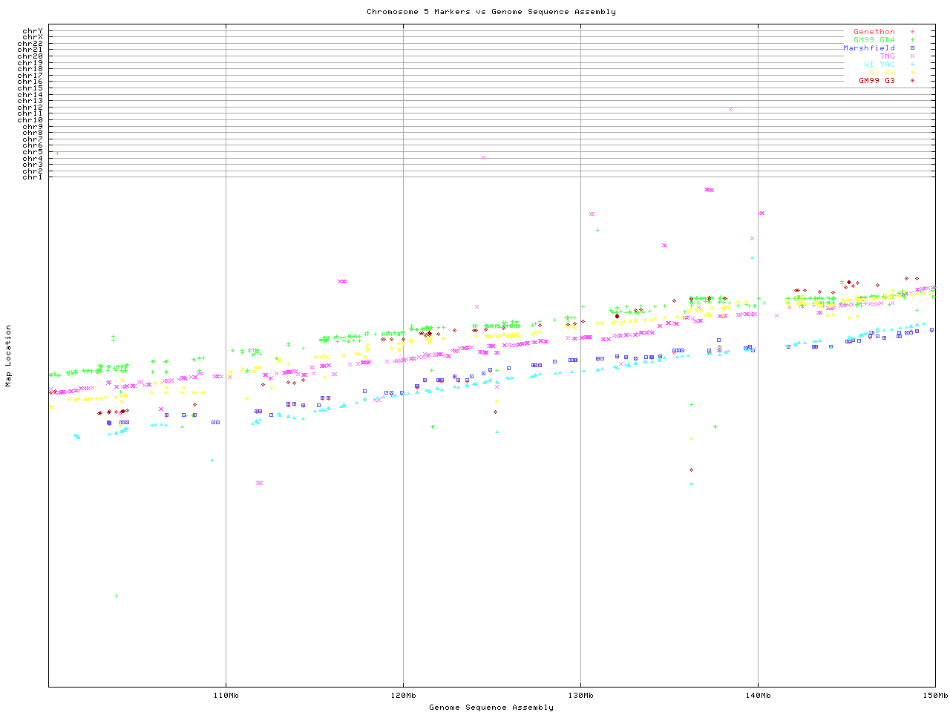This screenshot has width=950, height=712.
Task: Click the cyan triangle WI YAC legend symbol
Action: 912,65
